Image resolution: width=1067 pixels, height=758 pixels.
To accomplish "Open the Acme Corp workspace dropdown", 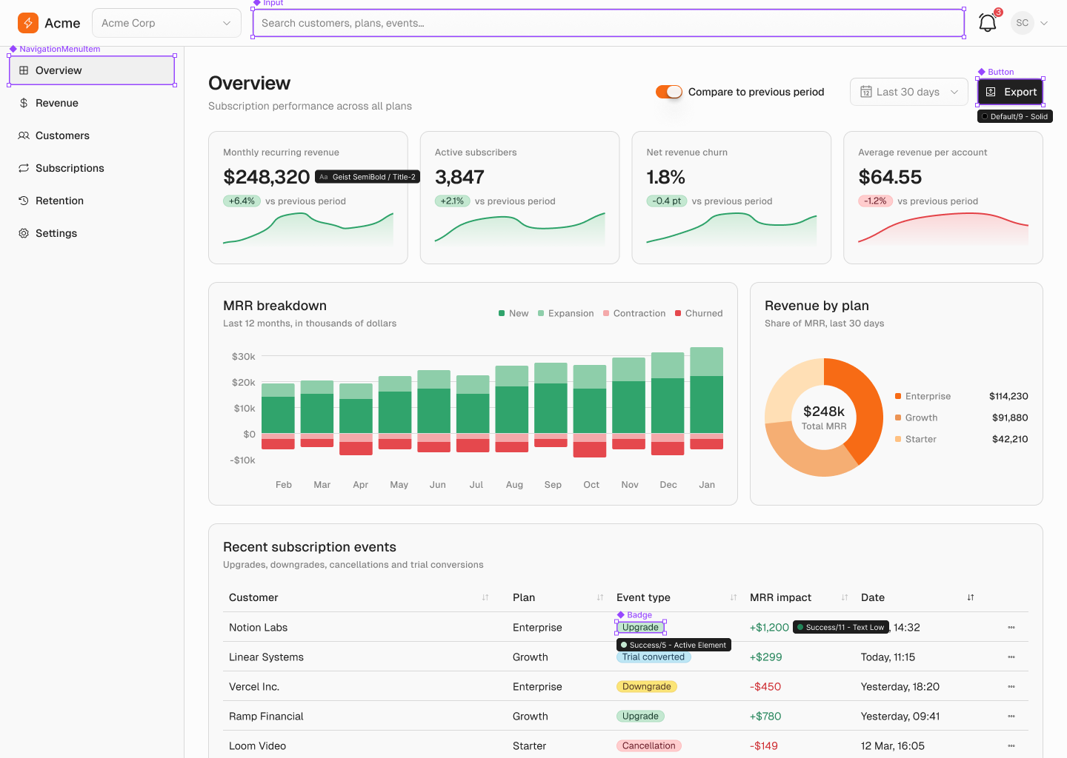I will coord(167,23).
